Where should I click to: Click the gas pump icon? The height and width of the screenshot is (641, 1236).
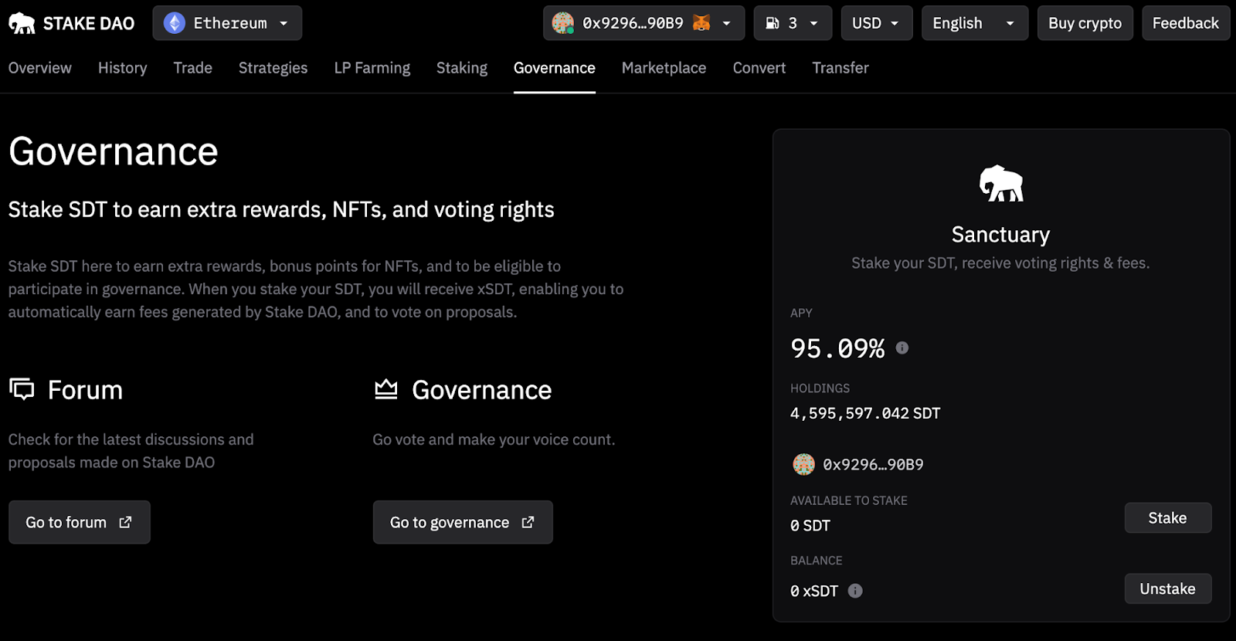[x=772, y=23]
